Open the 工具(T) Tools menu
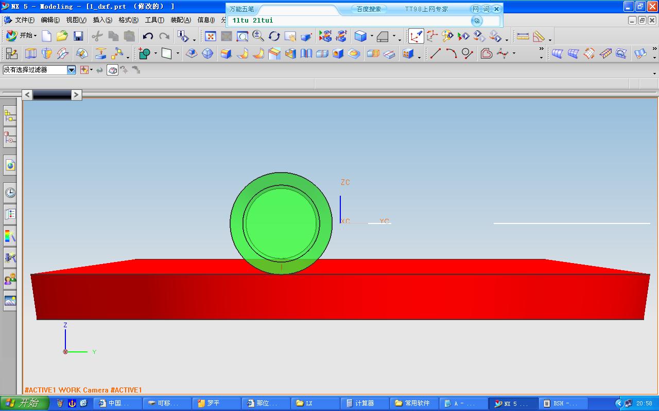This screenshot has height=411, width=659. tap(154, 20)
